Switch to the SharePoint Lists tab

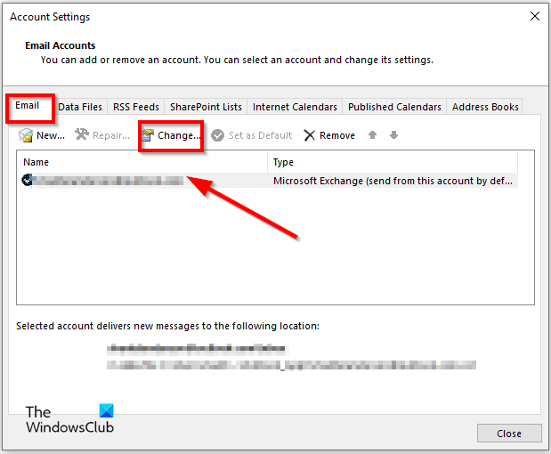(206, 107)
